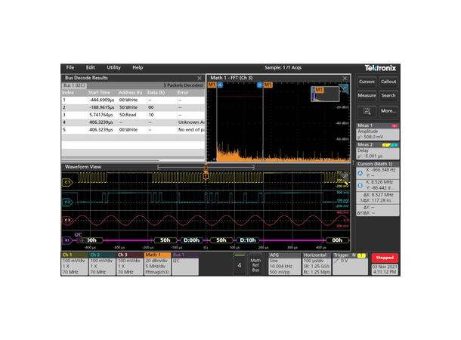Screen dimensions: 461x340
Task: Open the Edit menu
Action: click(90, 67)
